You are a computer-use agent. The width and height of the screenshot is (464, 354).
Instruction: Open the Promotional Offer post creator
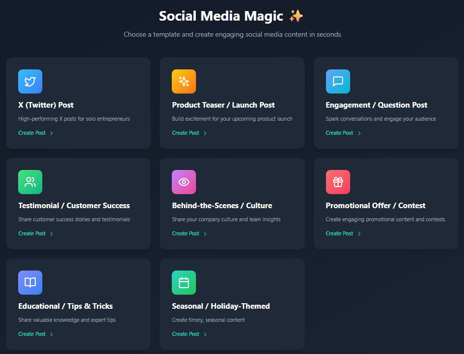[339, 233]
